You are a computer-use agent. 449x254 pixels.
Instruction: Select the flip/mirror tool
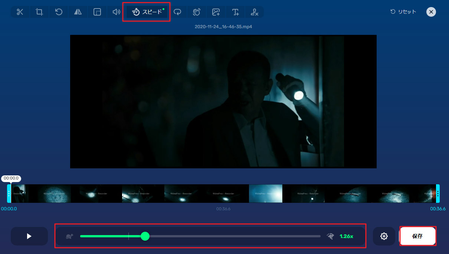tap(78, 12)
